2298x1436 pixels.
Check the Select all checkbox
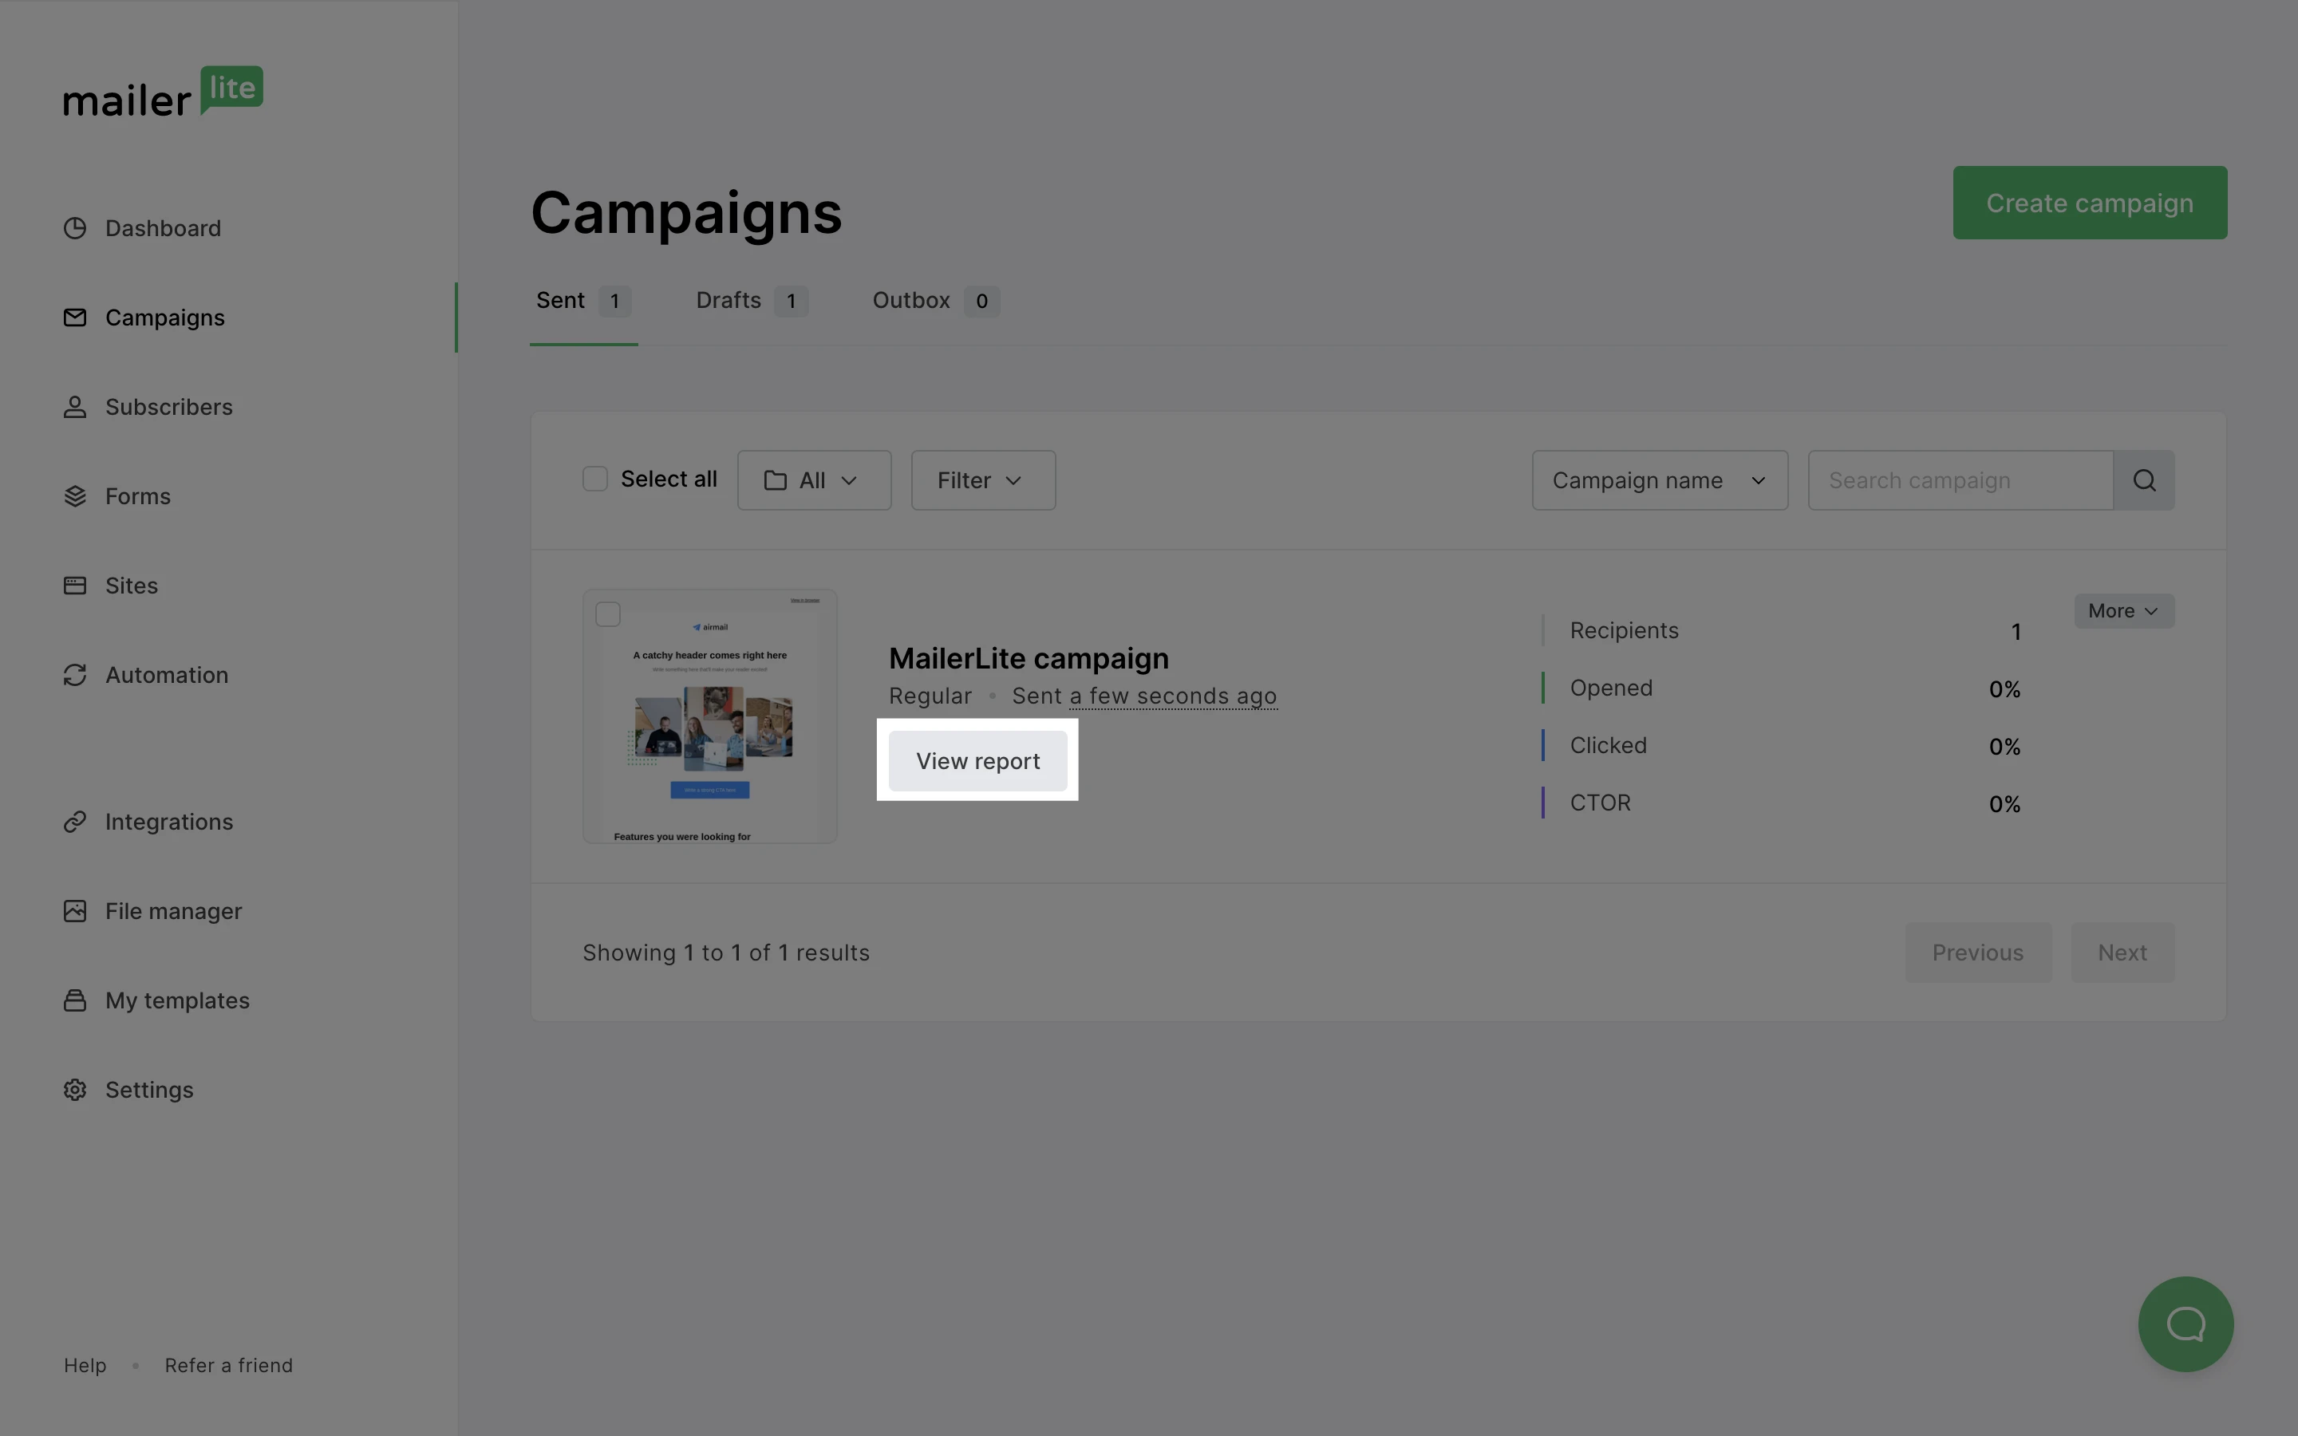tap(594, 479)
